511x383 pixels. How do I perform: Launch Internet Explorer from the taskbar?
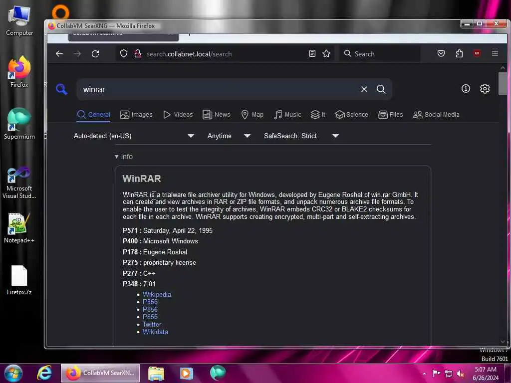(x=44, y=373)
